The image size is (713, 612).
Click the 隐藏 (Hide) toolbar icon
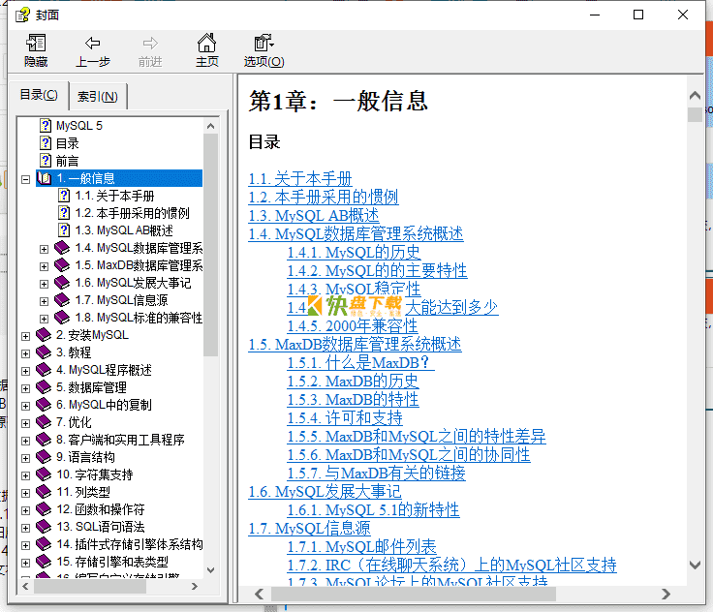[36, 44]
